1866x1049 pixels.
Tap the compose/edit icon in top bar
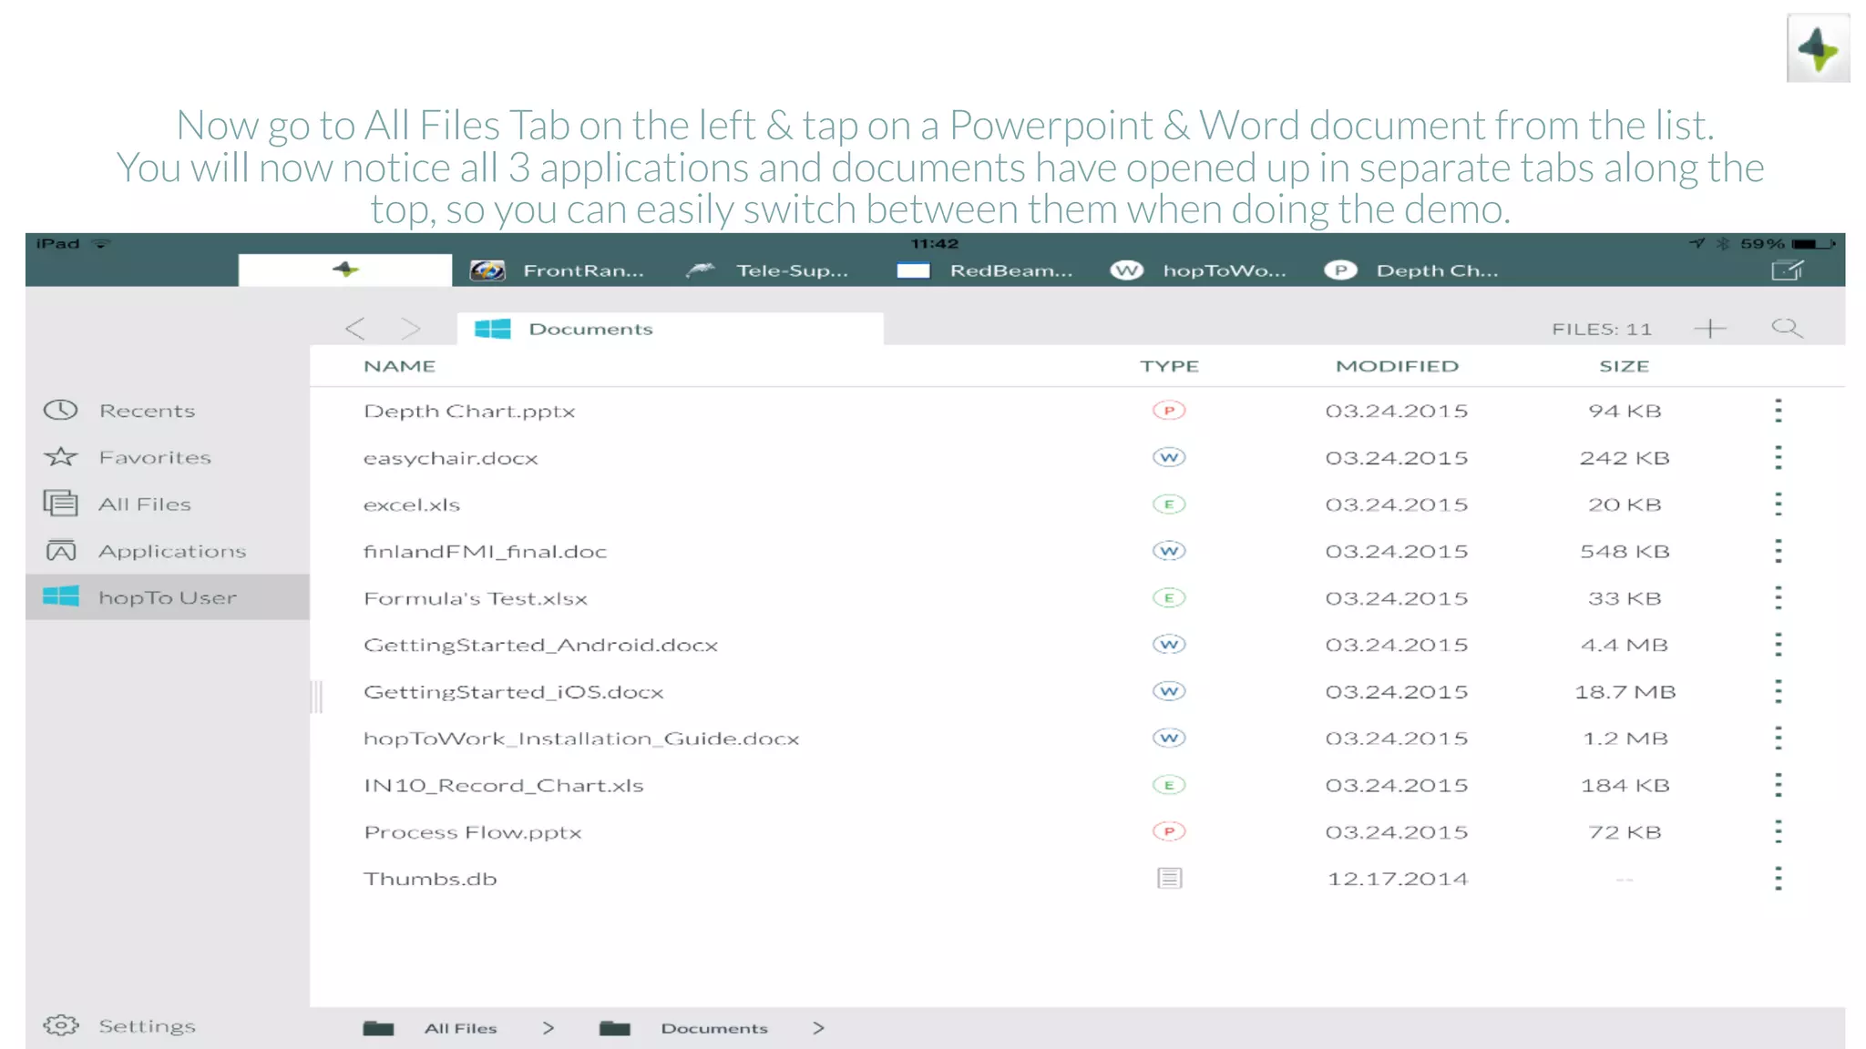point(1788,270)
